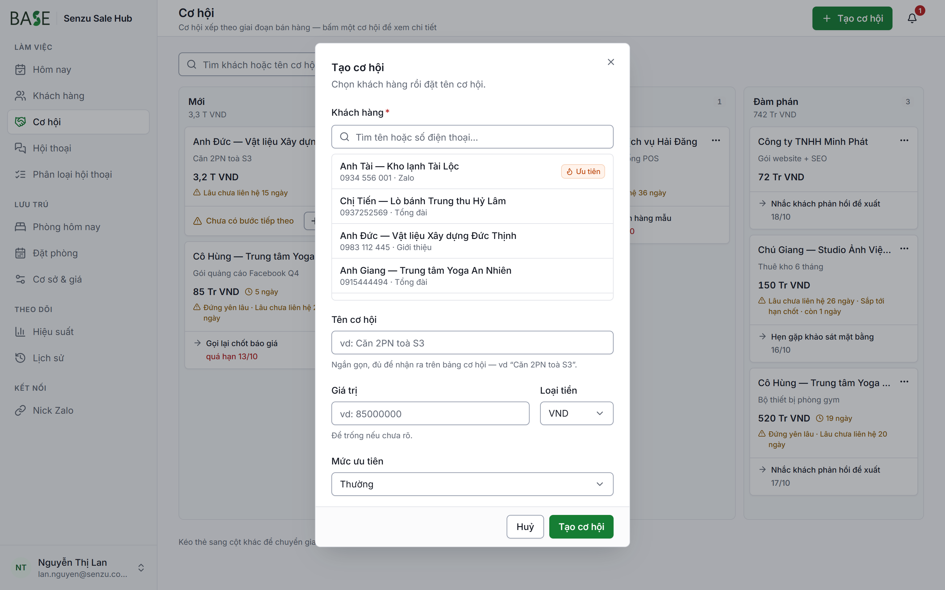The height and width of the screenshot is (590, 945).
Task: Close the Tạo cơ hội dialog
Action: 611,62
